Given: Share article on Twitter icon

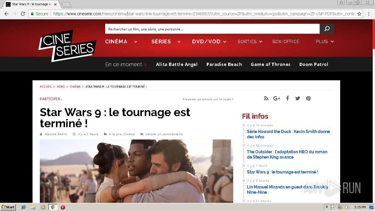Looking at the screenshot, I should pos(298,98).
